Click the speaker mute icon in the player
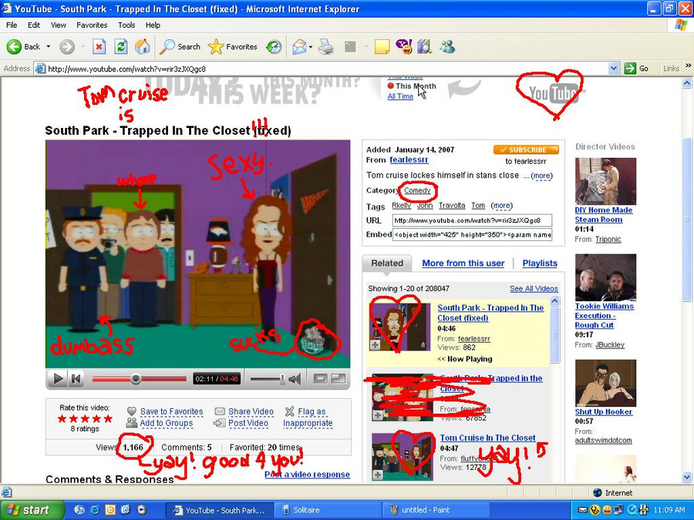This screenshot has width=694, height=520. (295, 378)
